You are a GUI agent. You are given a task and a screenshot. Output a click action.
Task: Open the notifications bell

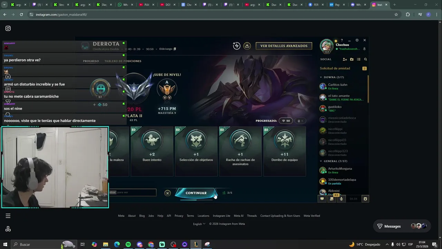point(364,49)
